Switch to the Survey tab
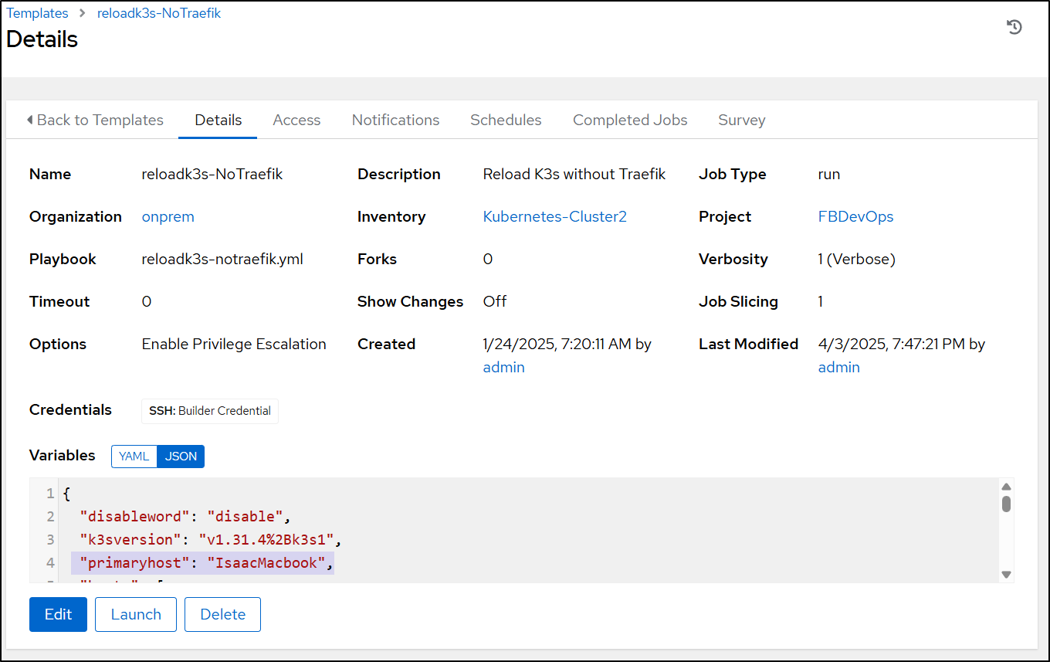 [741, 120]
